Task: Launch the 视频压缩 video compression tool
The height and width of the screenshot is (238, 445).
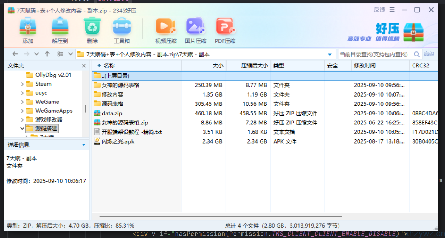Action: tap(166, 27)
